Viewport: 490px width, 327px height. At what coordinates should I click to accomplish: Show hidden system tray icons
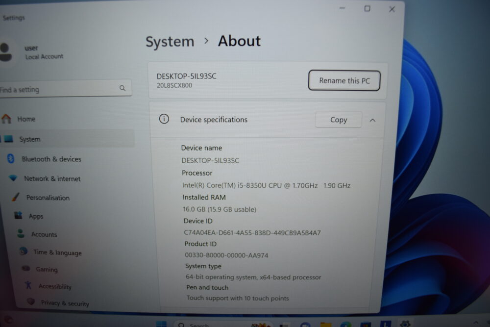pos(476,322)
